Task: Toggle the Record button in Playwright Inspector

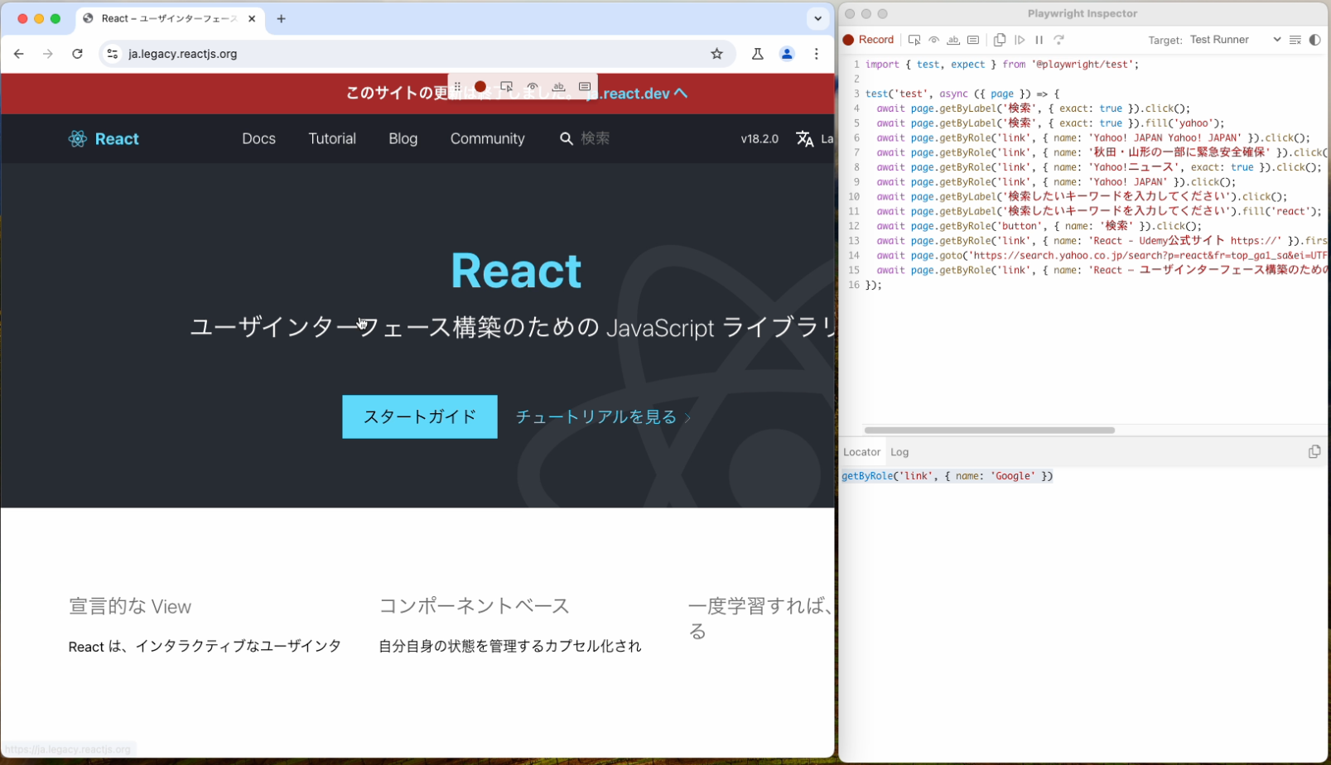Action: pos(868,40)
